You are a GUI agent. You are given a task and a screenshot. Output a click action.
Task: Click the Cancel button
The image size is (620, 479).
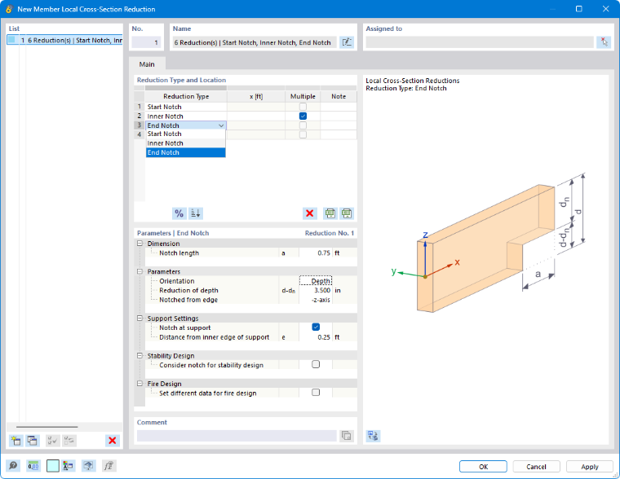pyautogui.click(x=536, y=466)
